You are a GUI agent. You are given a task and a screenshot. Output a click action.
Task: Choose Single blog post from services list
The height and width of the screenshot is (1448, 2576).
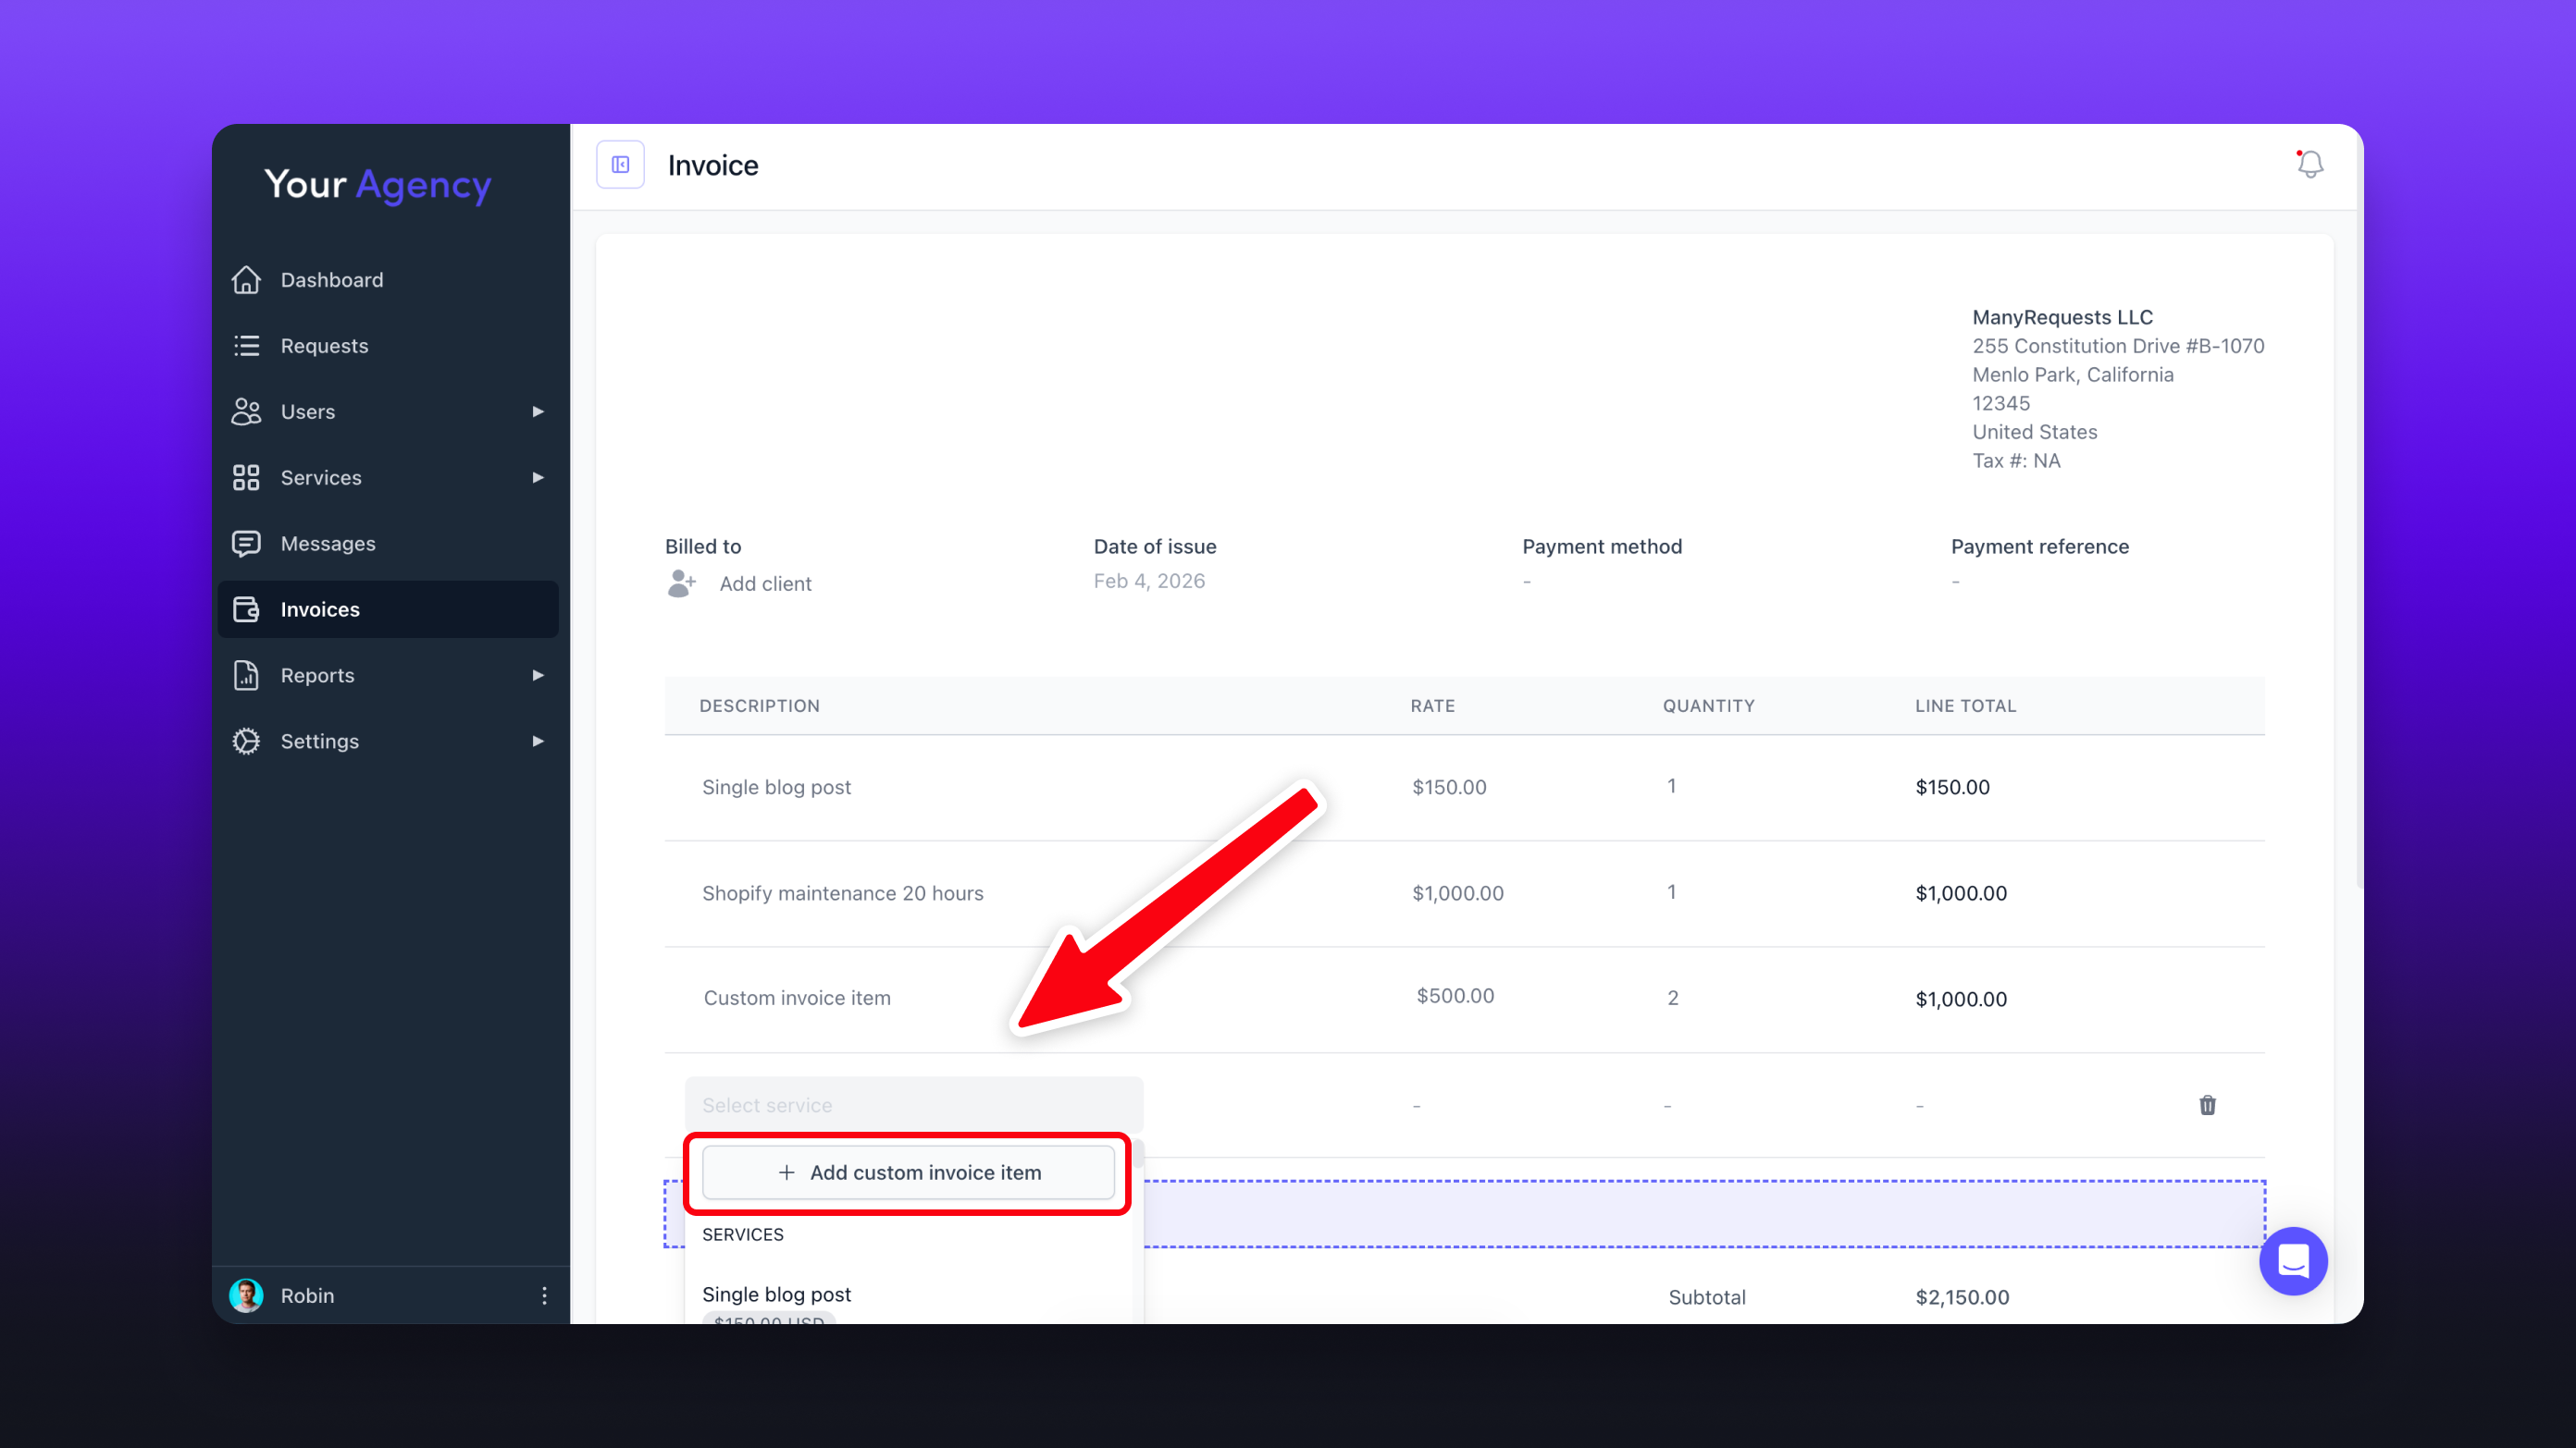click(x=776, y=1295)
